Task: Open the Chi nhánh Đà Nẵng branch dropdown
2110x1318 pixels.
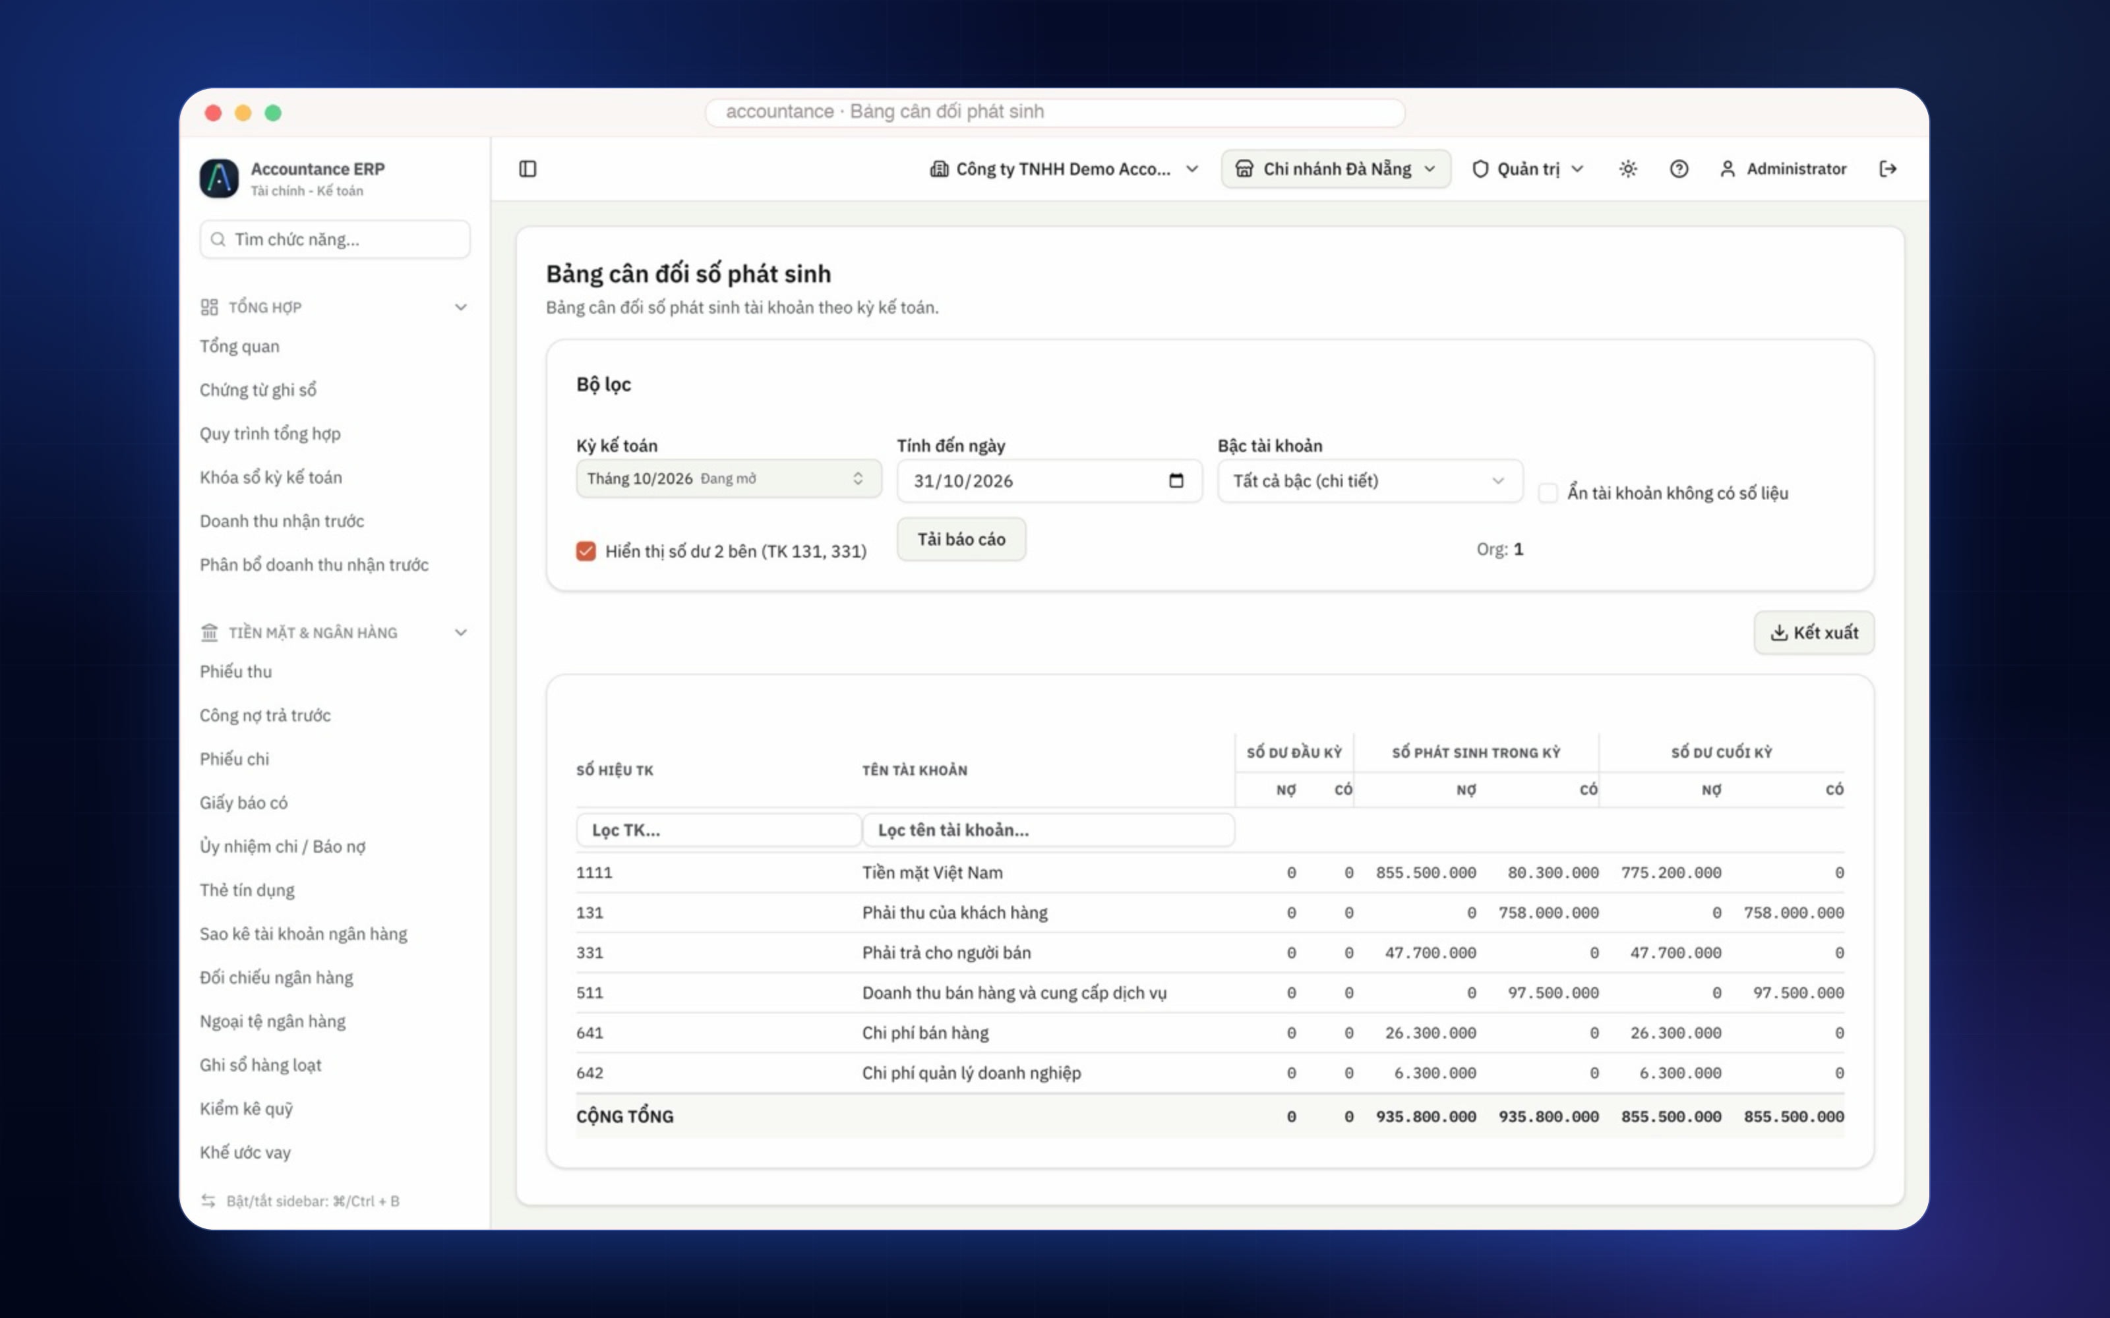Action: point(1336,169)
